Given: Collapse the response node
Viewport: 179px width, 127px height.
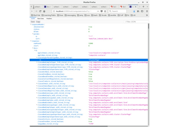Looking at the screenshot, I should 31,41.
